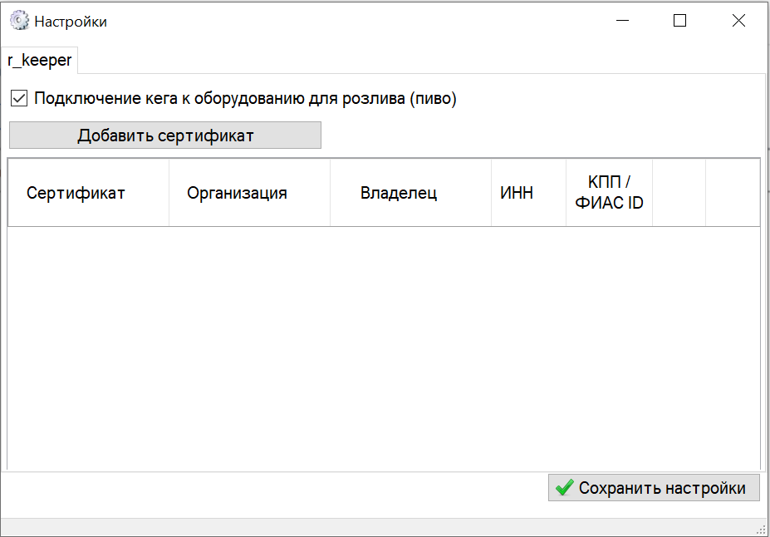
Task: Uncheck the beer equipment connection option
Action: (17, 98)
